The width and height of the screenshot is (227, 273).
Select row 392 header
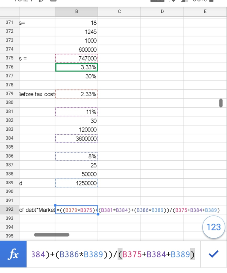pyautogui.click(x=9, y=209)
